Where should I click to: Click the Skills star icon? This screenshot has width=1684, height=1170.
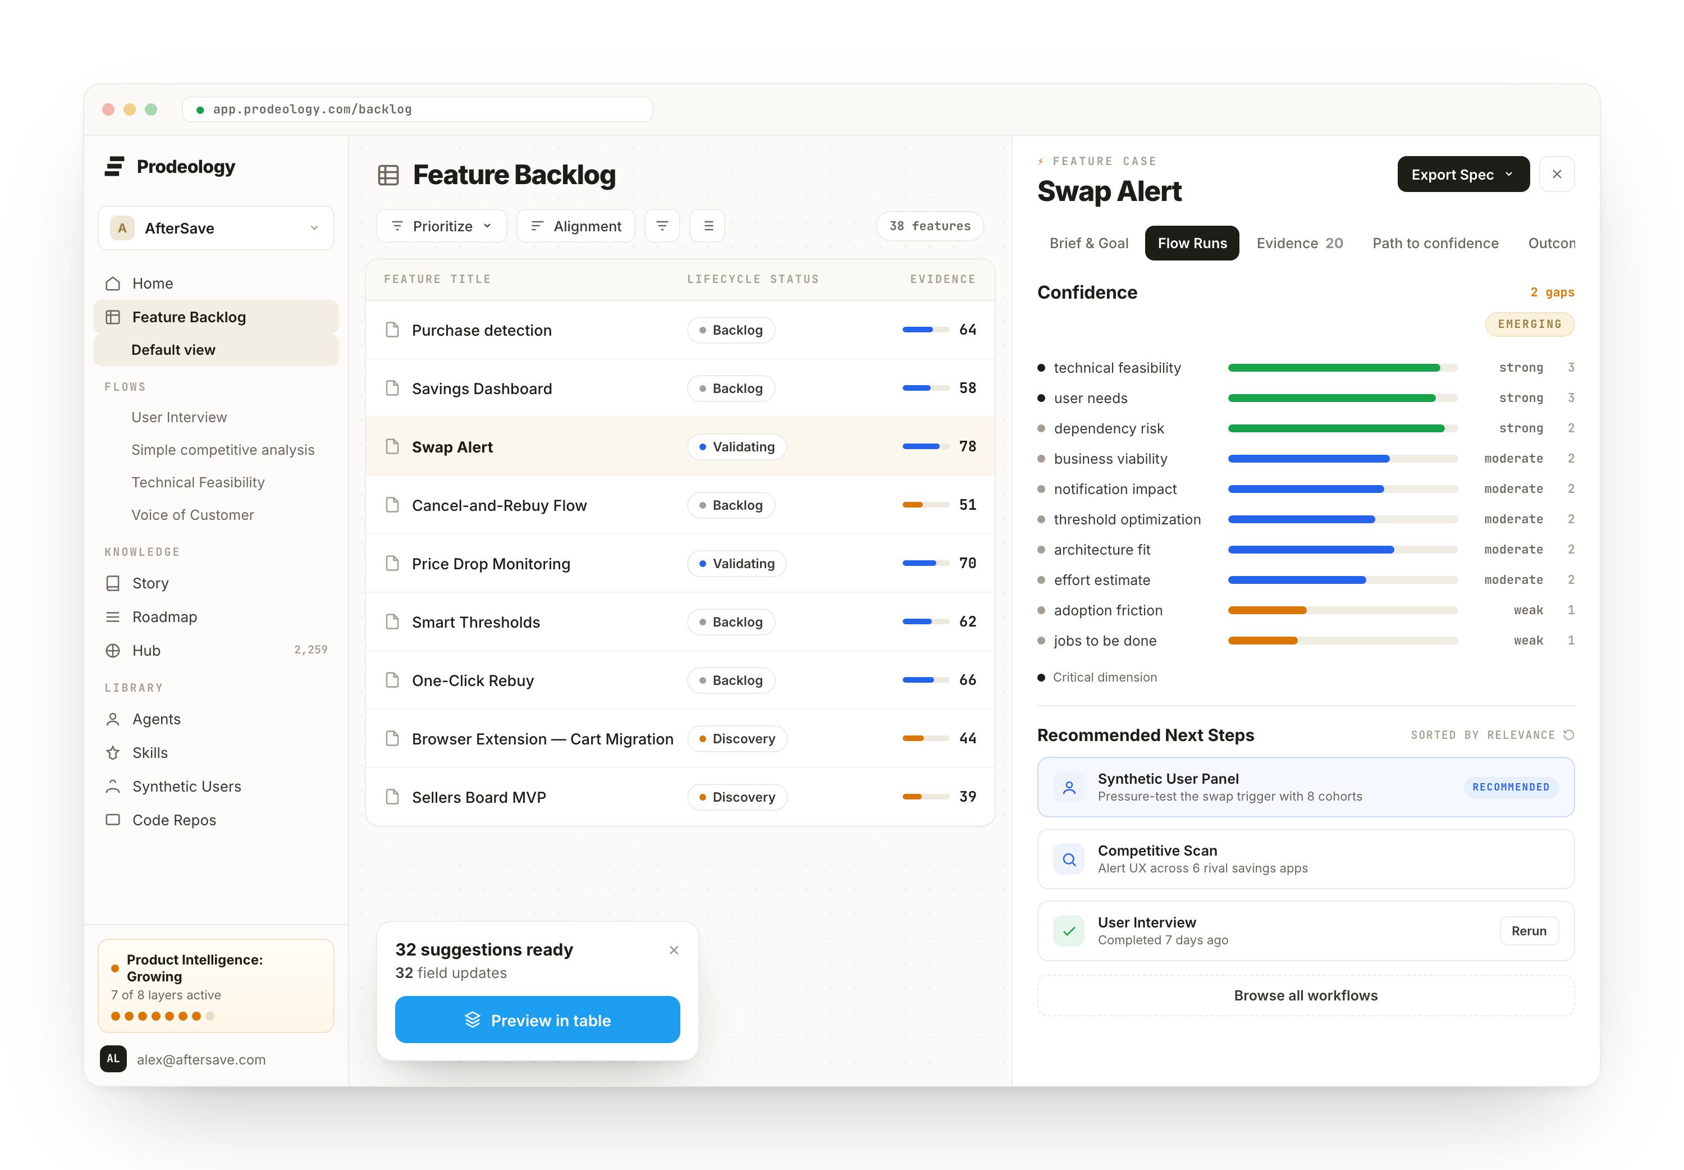pos(113,753)
